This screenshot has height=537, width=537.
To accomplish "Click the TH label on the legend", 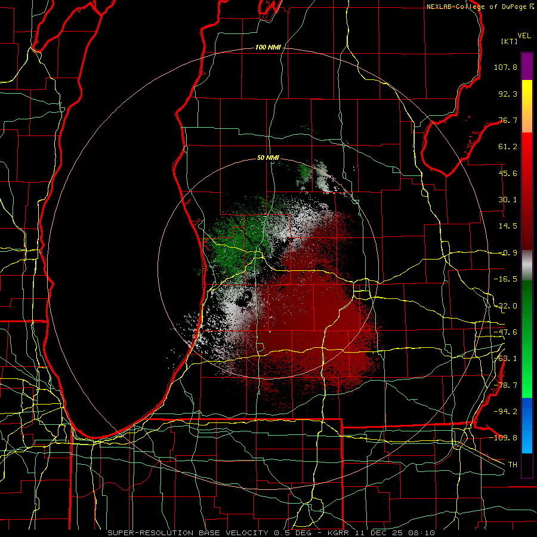I will click(x=513, y=465).
